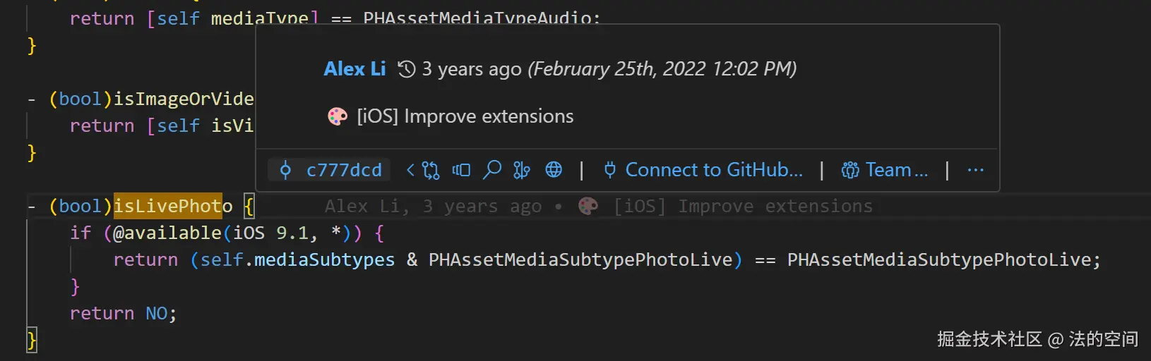Click the magnifier search commit icon
Viewport: 1151px width, 361px height.
[492, 170]
